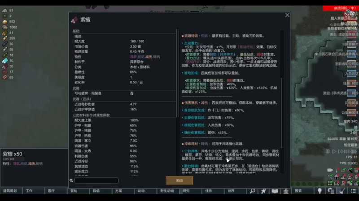Click the magnifier icon in bottom bar
Screen dimensions: 359x201
tap(252, 191)
